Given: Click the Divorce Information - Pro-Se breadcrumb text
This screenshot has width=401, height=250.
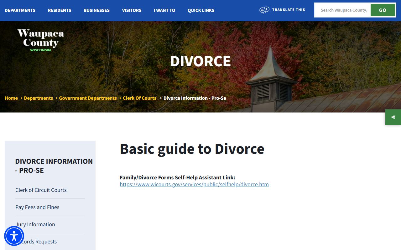Looking at the screenshot, I should coord(195,98).
